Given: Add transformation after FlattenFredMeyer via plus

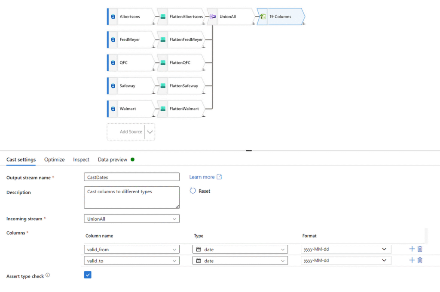Looking at the screenshot, I should coord(204,46).
